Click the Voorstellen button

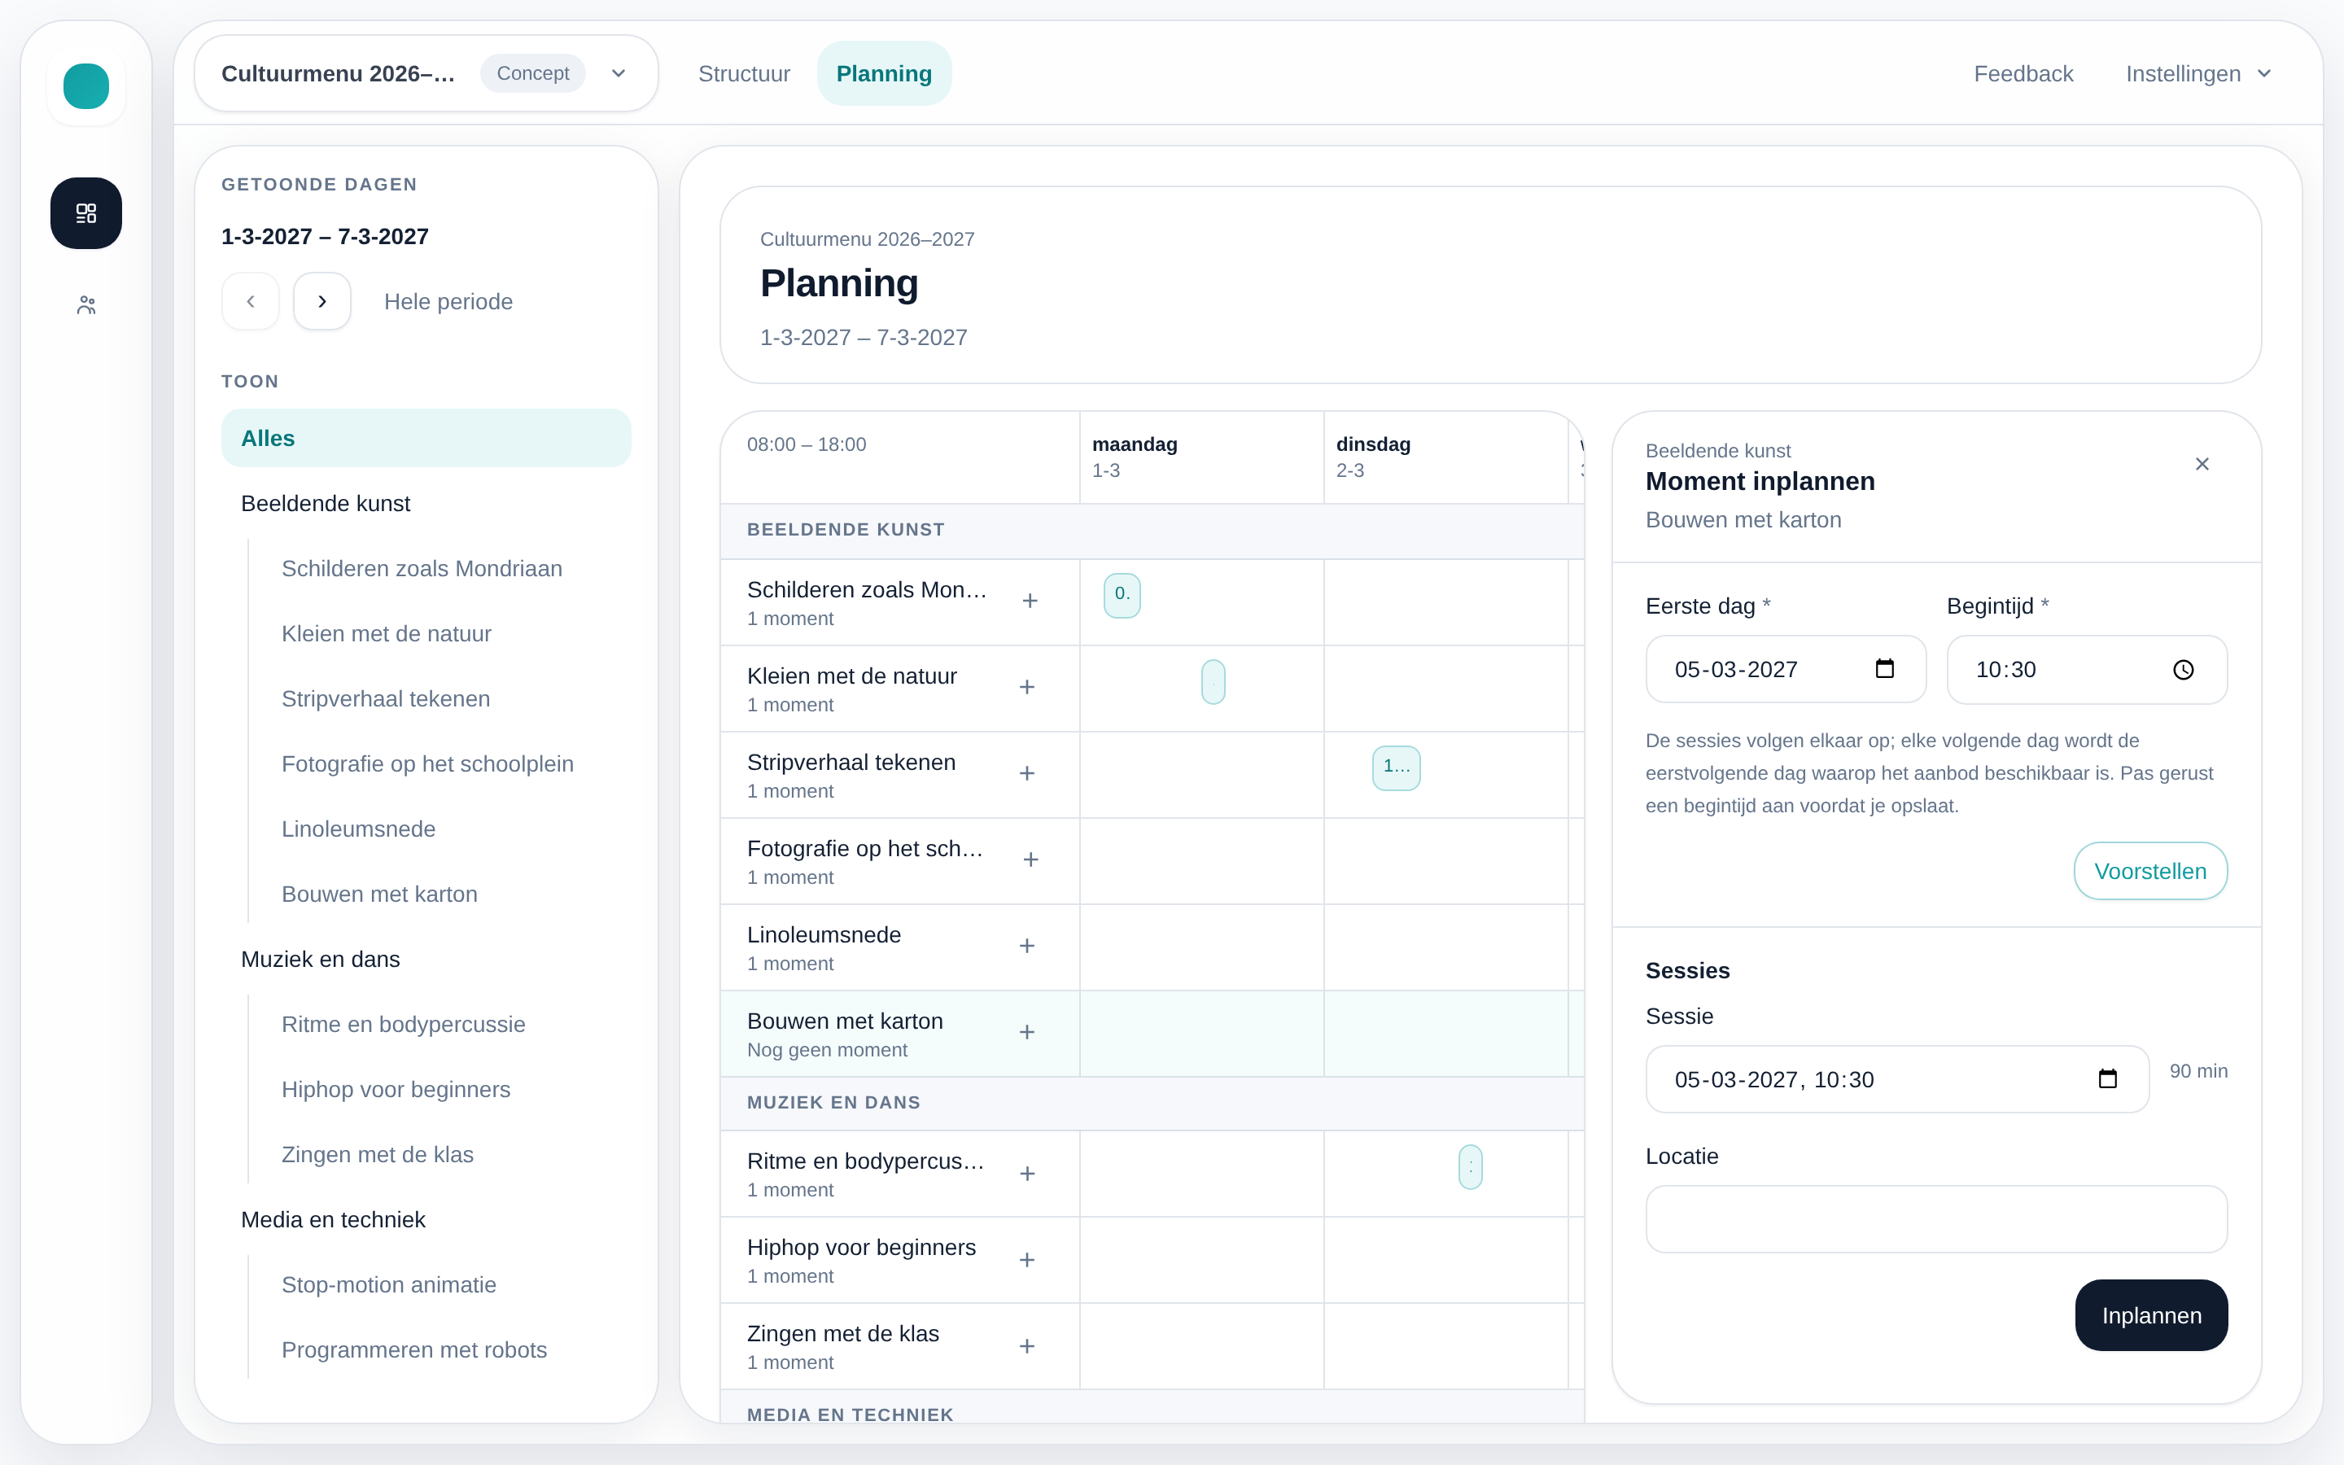(x=2150, y=871)
